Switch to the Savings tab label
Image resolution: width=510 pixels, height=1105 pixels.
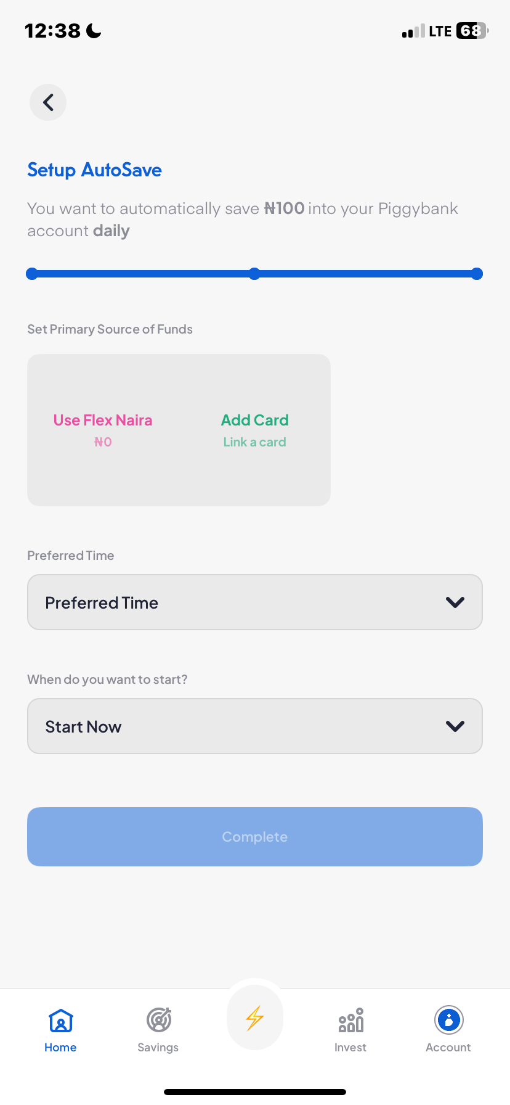[x=158, y=1048]
